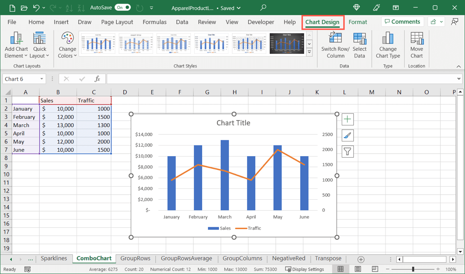Select the dark chart style thumbnail

[287, 43]
